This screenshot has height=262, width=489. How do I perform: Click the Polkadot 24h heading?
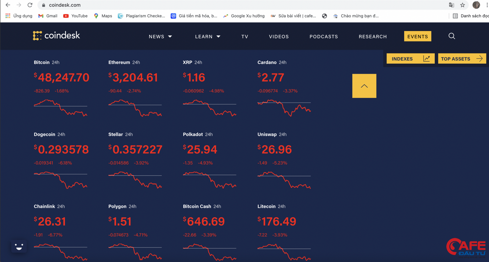[x=198, y=134]
